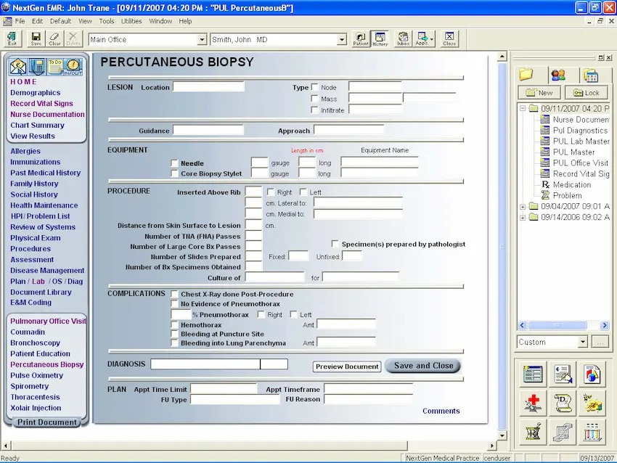Click the Preview Document button
This screenshot has height=463, width=617.
346,366
